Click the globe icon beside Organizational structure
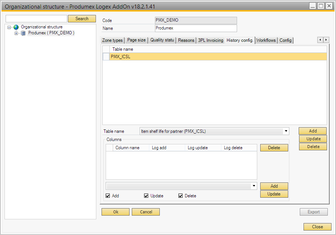 tap(16, 27)
